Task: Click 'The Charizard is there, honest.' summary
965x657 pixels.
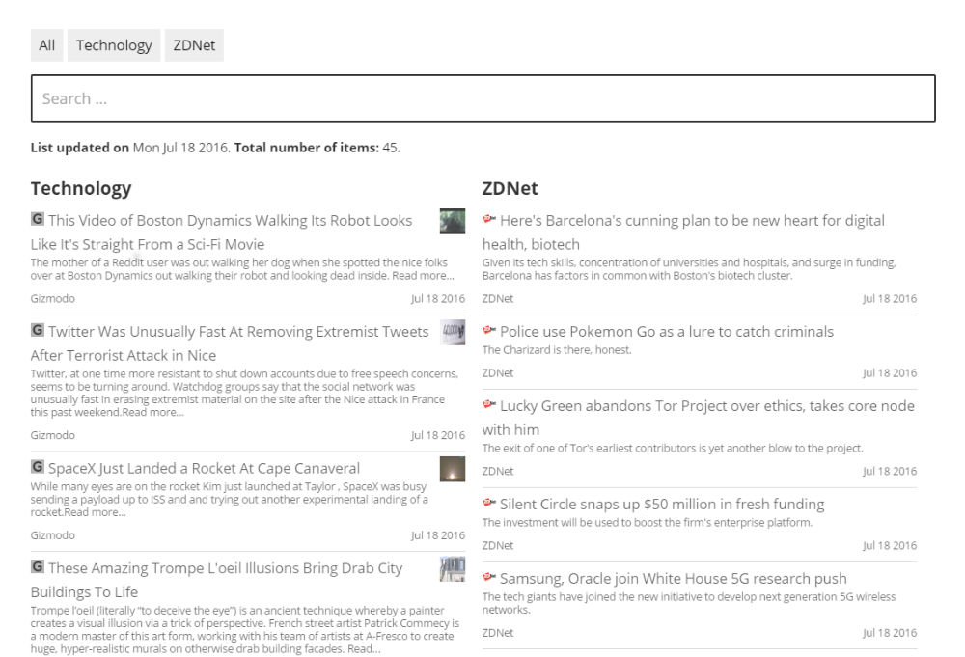Action: [557, 350]
